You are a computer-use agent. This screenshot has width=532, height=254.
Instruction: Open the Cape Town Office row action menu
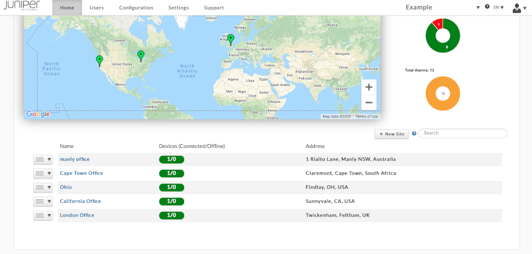click(x=43, y=173)
